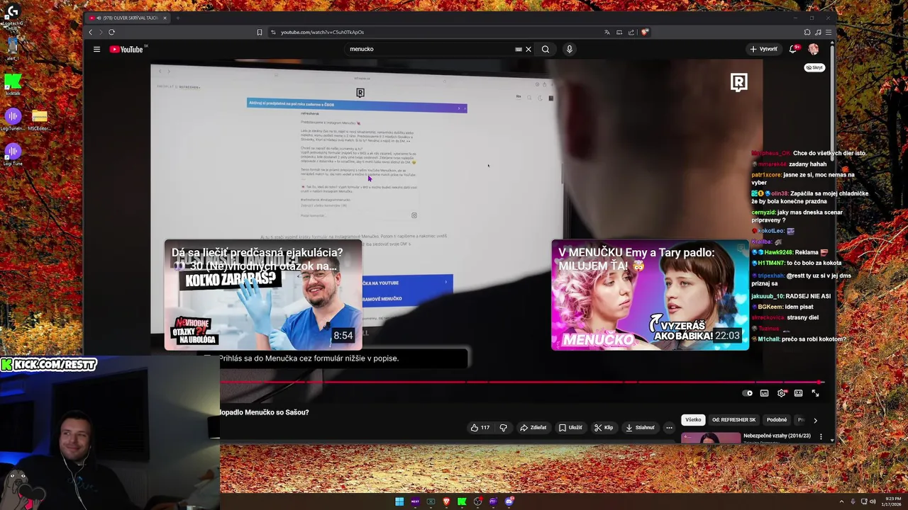This screenshot has height=510, width=908.
Task: Click Vytvoriť to create content
Action: coord(763,49)
